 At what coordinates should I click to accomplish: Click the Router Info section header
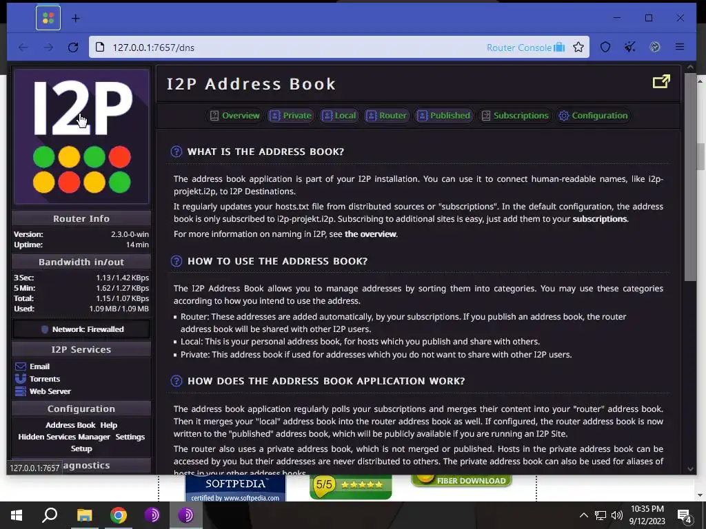pos(81,218)
